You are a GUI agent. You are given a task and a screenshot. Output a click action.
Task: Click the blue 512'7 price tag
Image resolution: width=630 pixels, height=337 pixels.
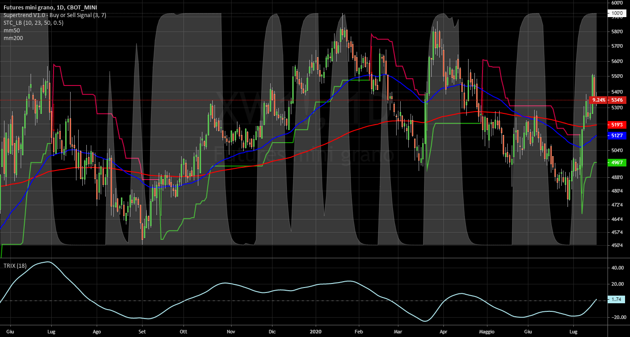(x=617, y=135)
